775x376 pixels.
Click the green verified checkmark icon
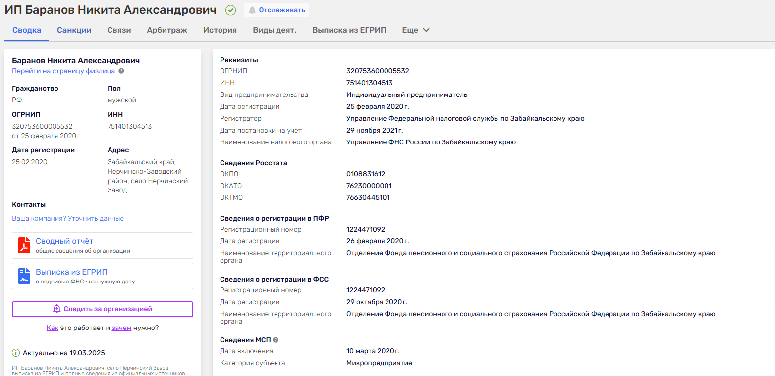230,10
